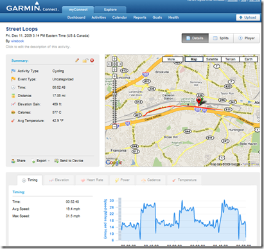The height and width of the screenshot is (249, 264).
Task: Open the Details view
Action: [195, 38]
